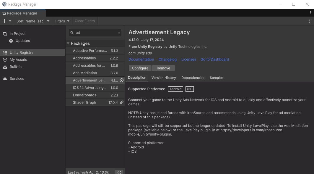Viewport: 314px width, 174px height.
Task: Open the Dependencies tab
Action: click(x=193, y=78)
